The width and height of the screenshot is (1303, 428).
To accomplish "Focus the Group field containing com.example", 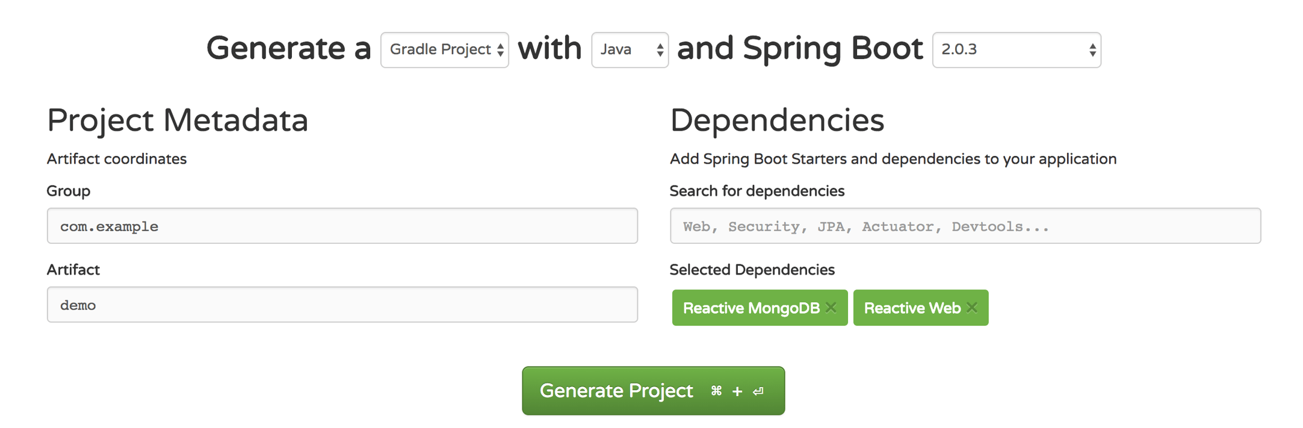I will [x=342, y=226].
